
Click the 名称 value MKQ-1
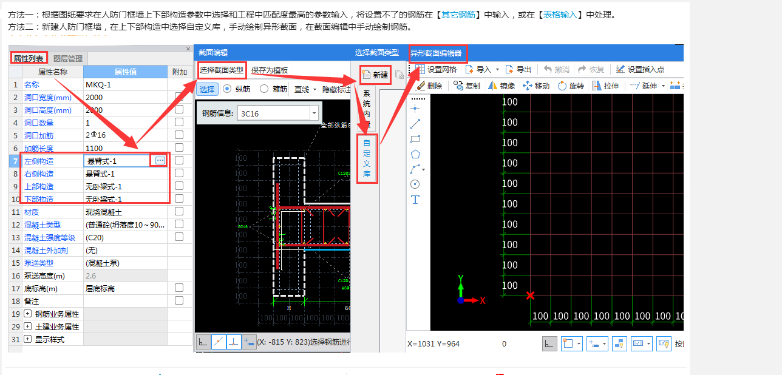[125, 84]
